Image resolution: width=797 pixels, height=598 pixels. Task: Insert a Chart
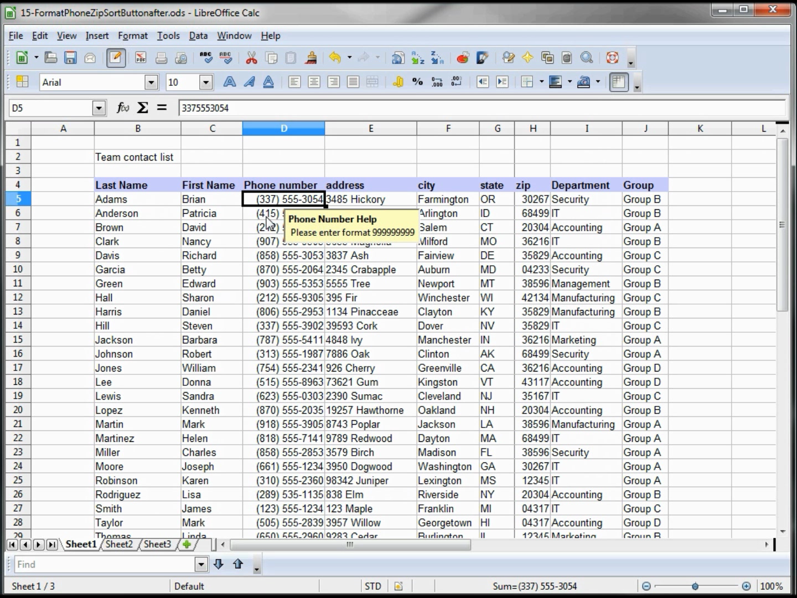coord(463,58)
